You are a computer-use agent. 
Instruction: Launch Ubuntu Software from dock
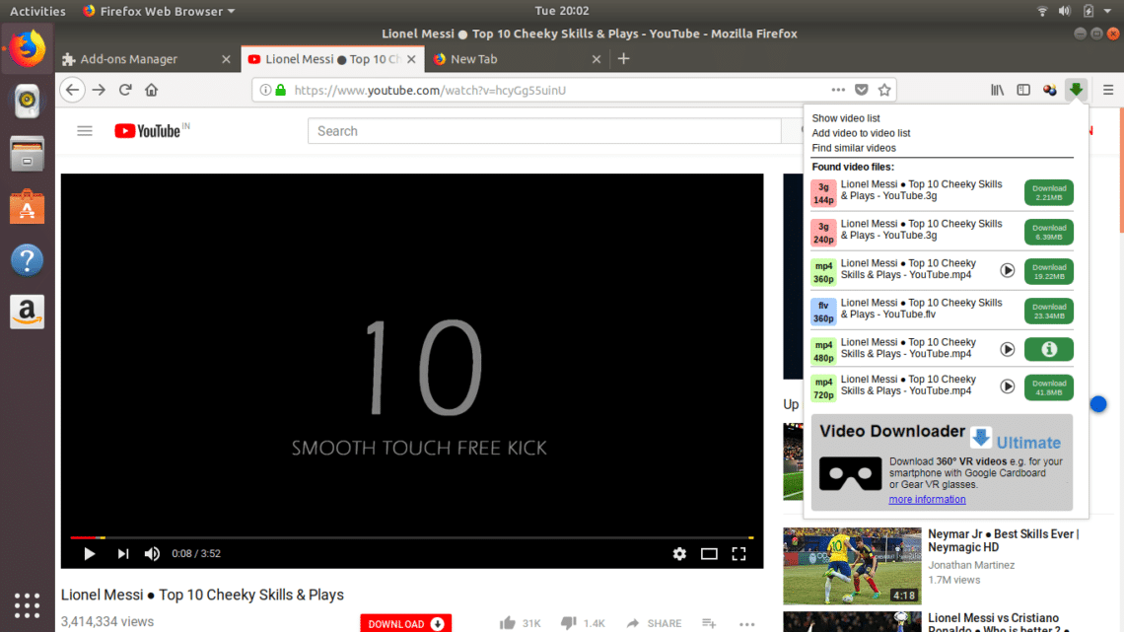tap(28, 208)
